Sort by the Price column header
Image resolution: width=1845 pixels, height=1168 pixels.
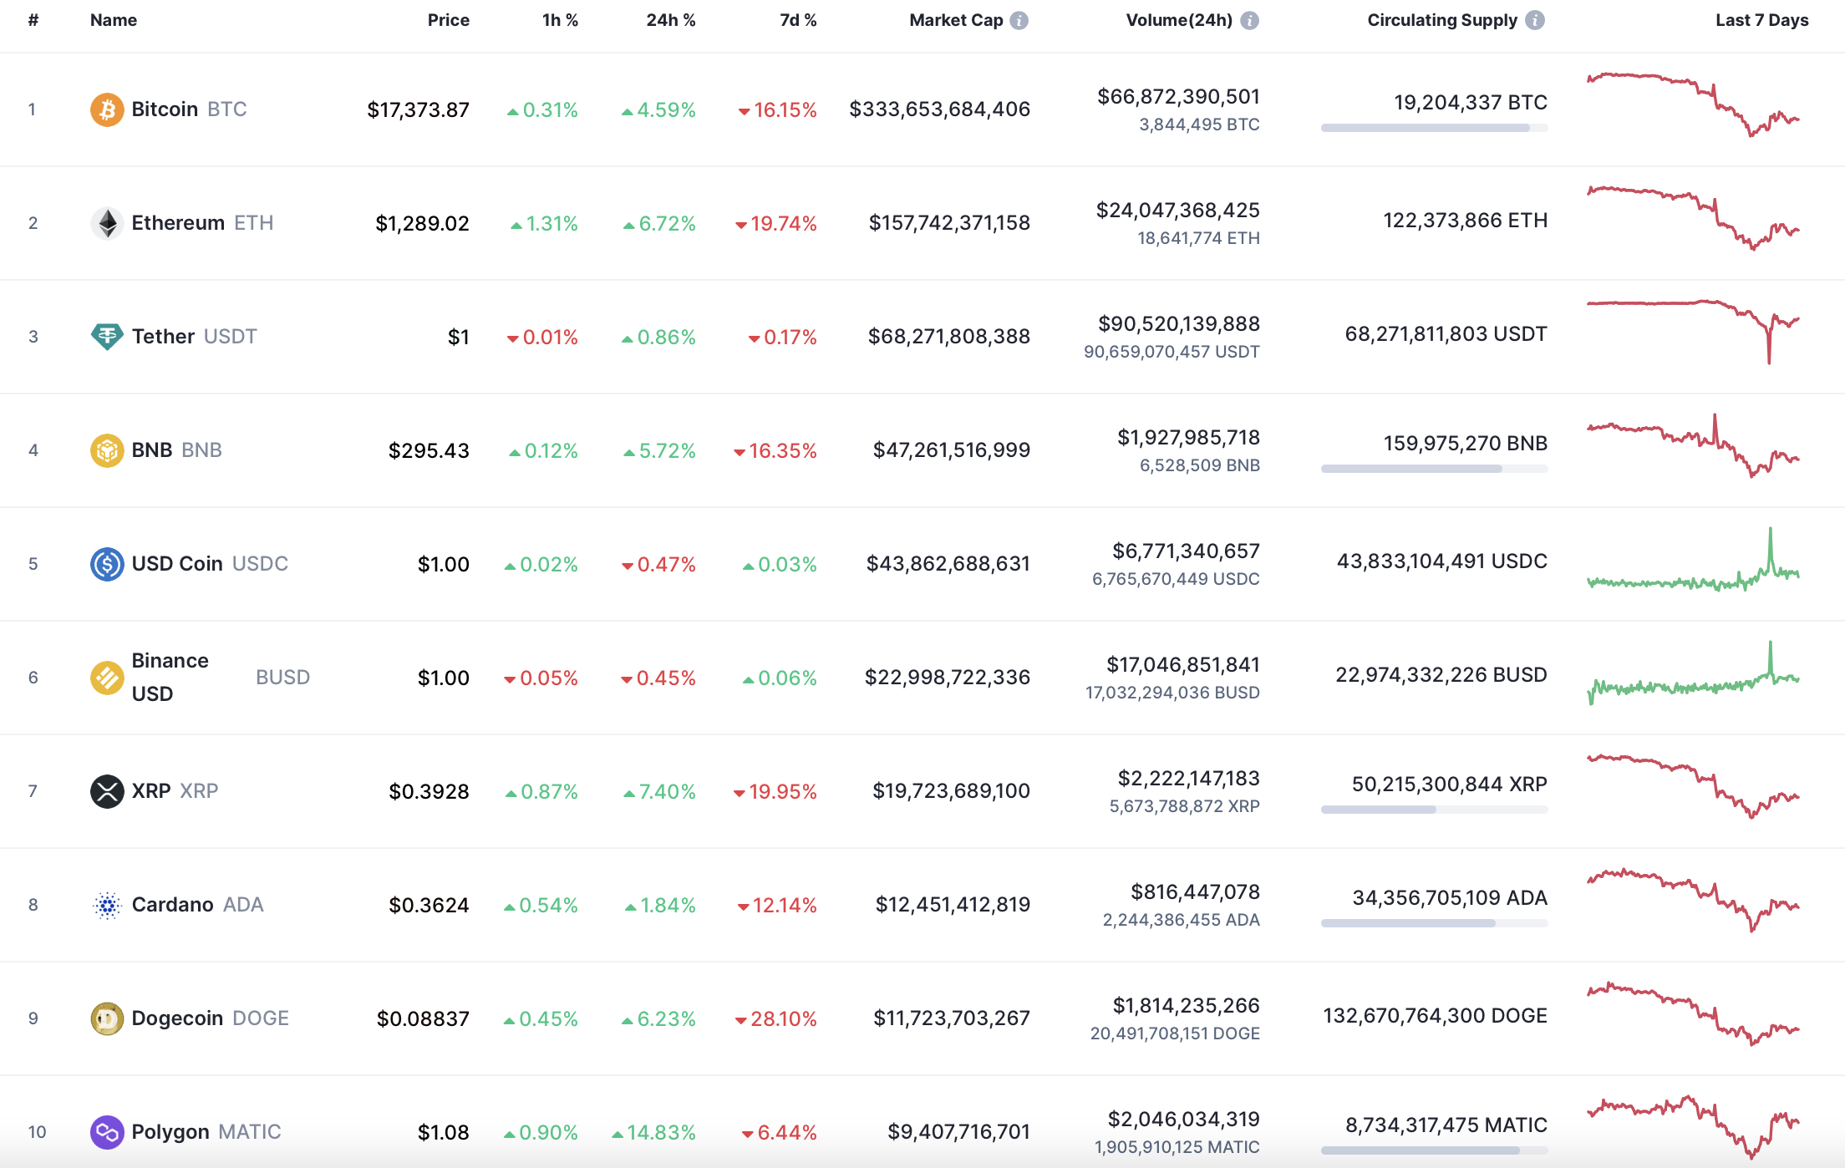pos(448,20)
